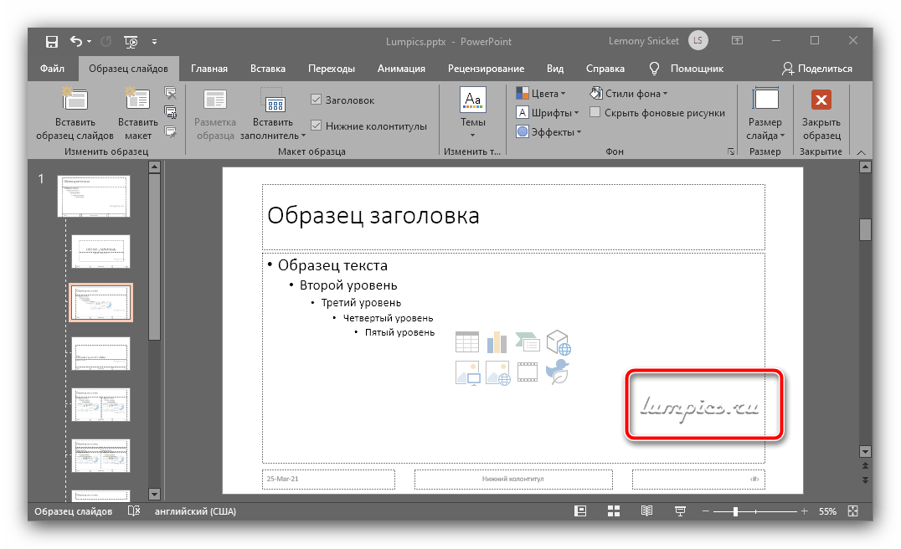Image resolution: width=901 pixels, height=549 pixels.
Task: Switch to the Анимация tab
Action: coord(401,69)
